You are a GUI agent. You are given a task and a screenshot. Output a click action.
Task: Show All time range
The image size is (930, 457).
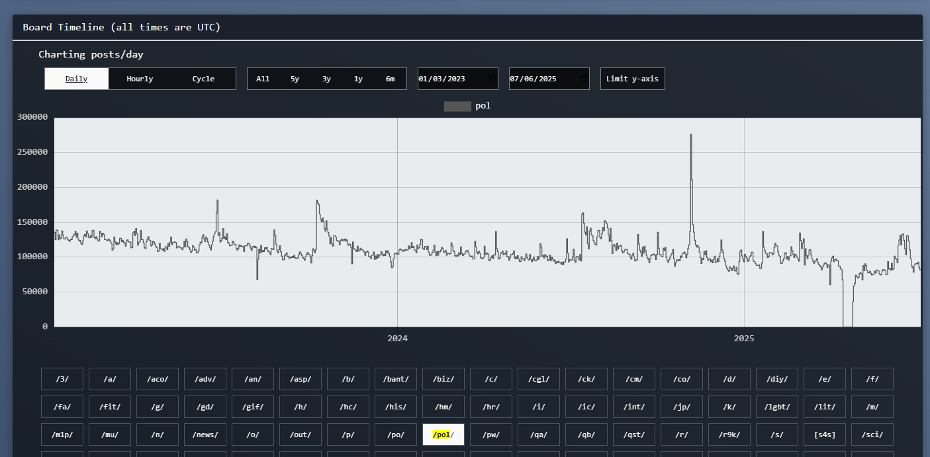263,79
